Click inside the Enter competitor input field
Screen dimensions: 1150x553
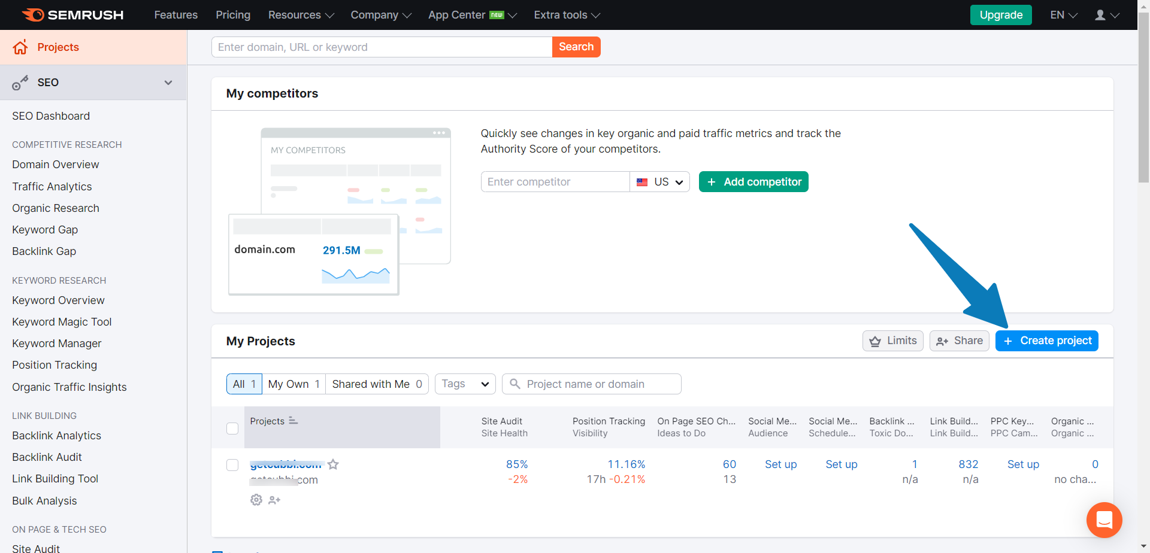(x=555, y=181)
